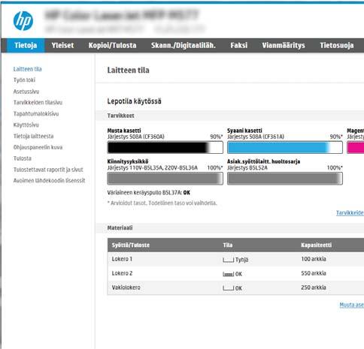Viewport: 364px width, 349px height.
Task: Open Skann./Digitaaliläh. tab
Action: coord(184,45)
